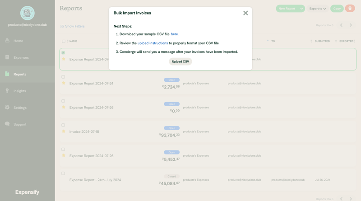361x201 pixels.
Task: Go to next reports page at top
Action: coord(351,25)
